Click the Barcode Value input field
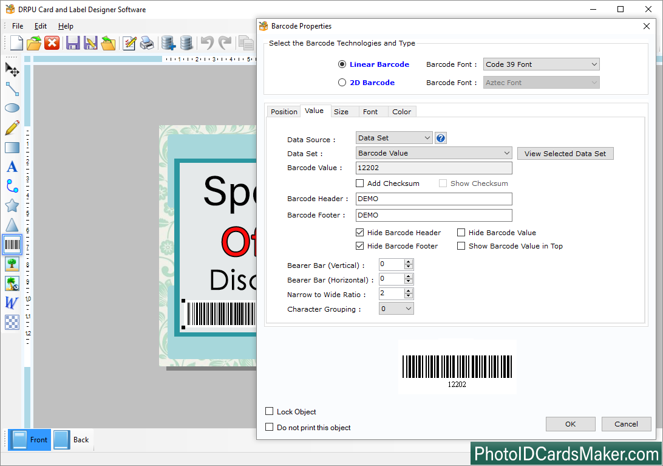Viewport: 663px width, 466px height. (434, 168)
